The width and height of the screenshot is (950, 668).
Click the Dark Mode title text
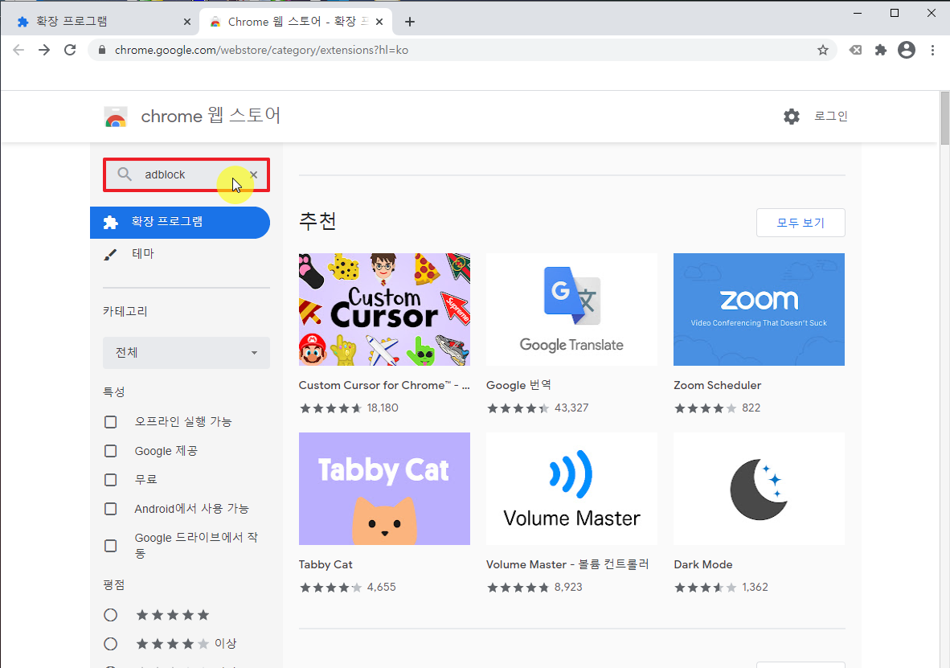point(702,565)
